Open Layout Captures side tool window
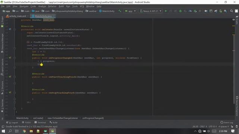This screenshot has height=134, width=239. [2, 67]
